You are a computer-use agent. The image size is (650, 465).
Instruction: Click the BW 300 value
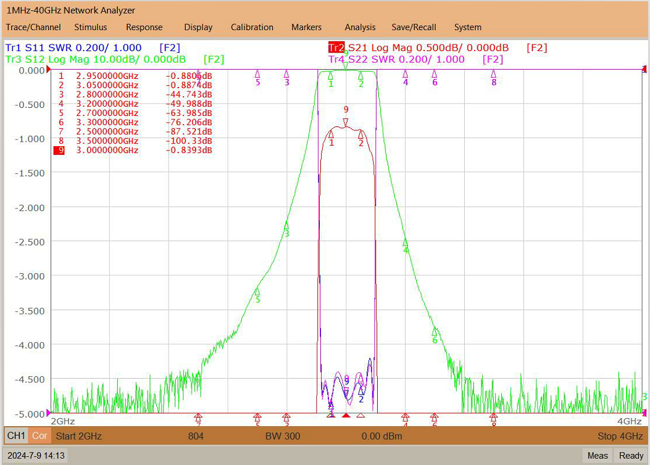tap(283, 436)
